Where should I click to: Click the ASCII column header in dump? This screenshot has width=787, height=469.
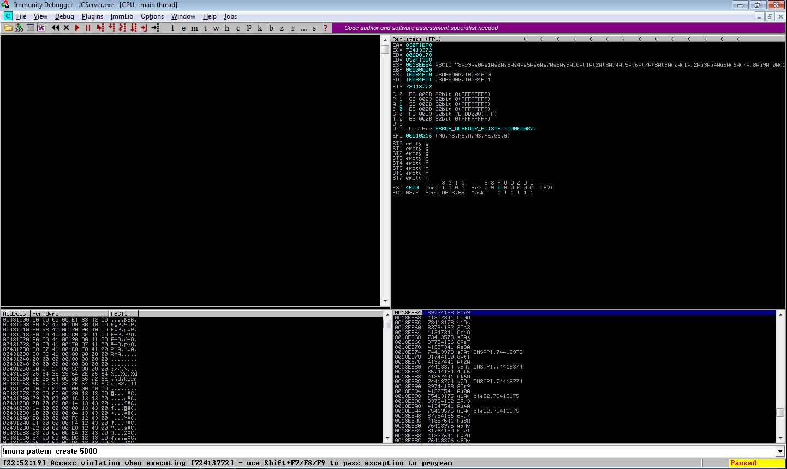[x=124, y=313]
